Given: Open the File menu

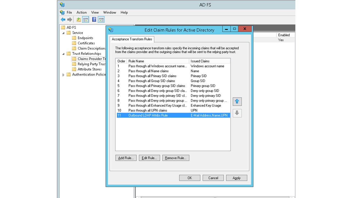Looking at the screenshot, I should point(69,12).
